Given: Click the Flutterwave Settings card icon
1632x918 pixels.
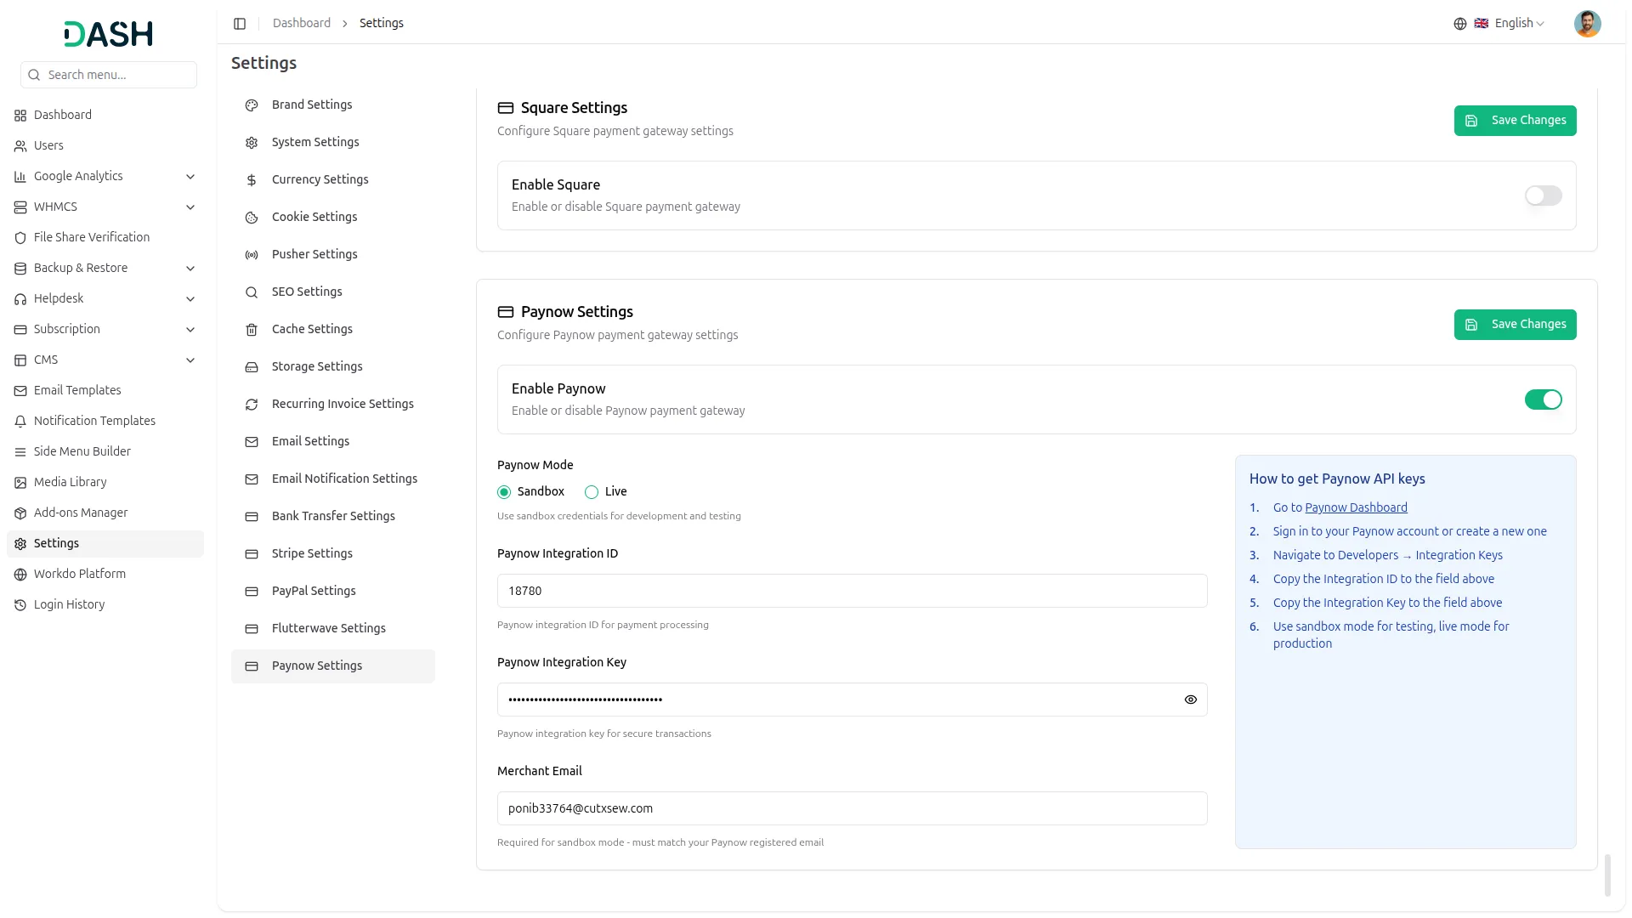Looking at the screenshot, I should tap(252, 629).
